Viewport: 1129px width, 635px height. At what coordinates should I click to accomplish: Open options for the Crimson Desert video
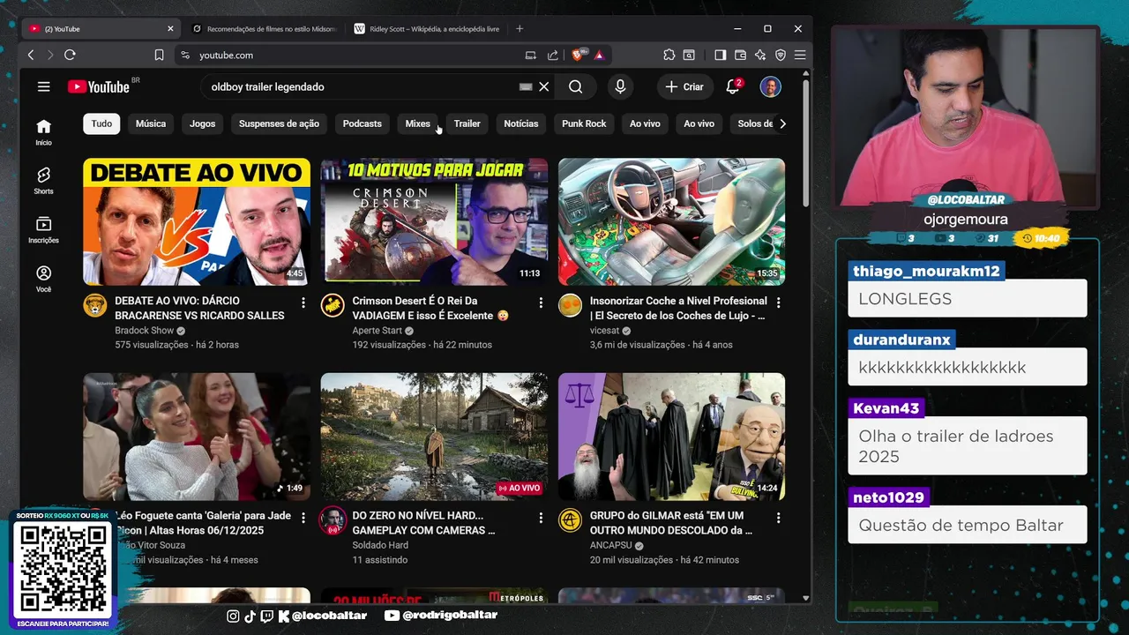point(541,303)
